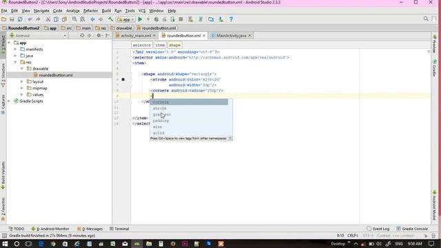Screen dimensions: 441x248
Task: Click the shape breadcrumb in the editor
Action: 174,45
